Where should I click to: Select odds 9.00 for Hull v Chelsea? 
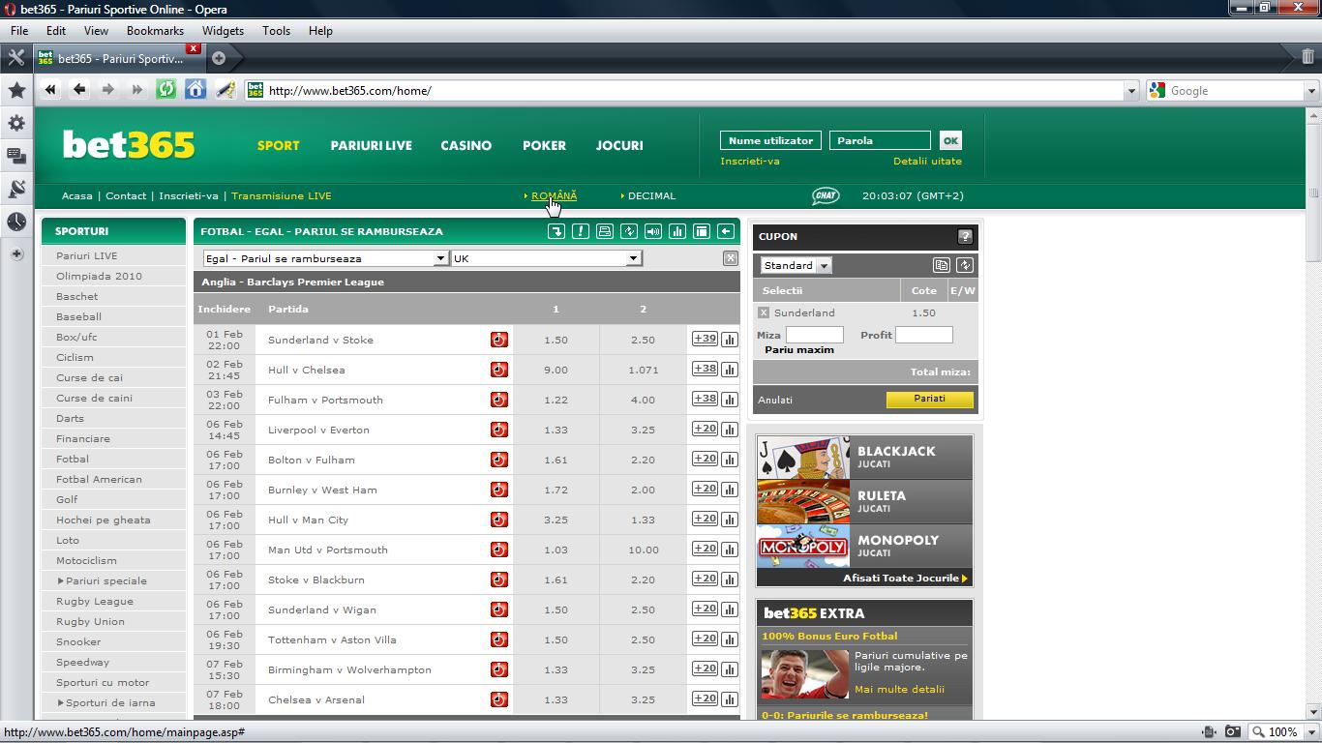pyautogui.click(x=556, y=370)
